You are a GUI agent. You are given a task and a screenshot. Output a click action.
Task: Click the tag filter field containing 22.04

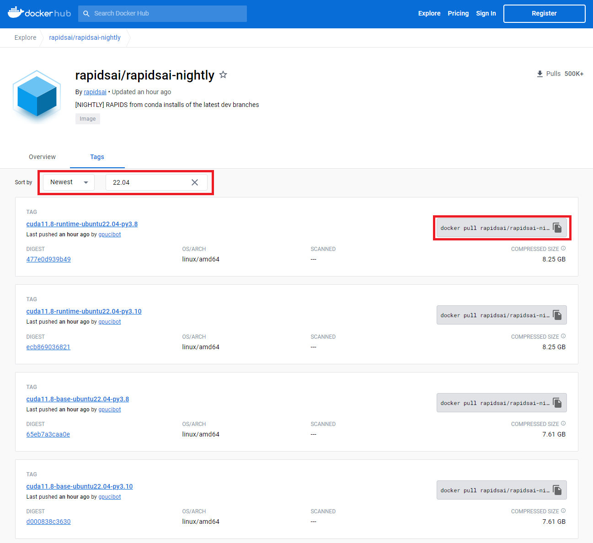click(156, 182)
